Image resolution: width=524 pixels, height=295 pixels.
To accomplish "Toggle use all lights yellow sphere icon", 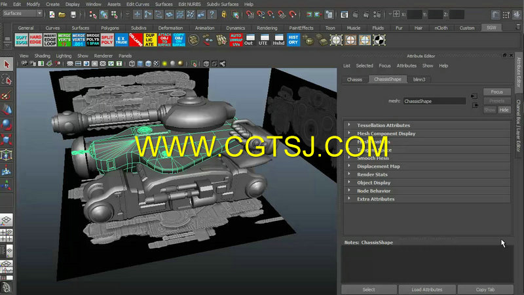I will pyautogui.click(x=164, y=64).
